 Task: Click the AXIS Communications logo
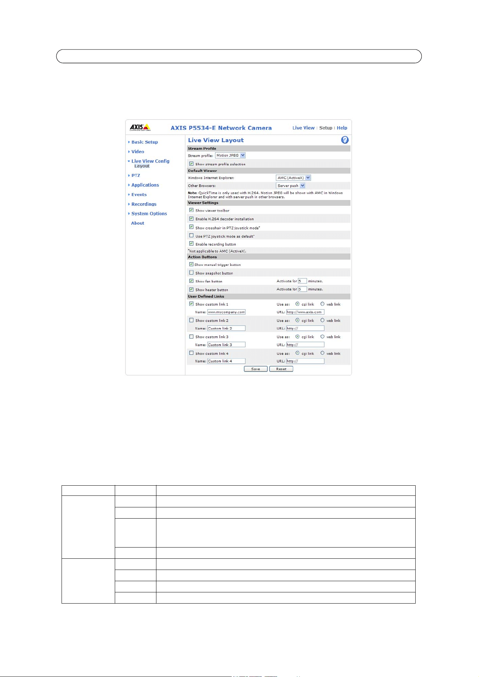pyautogui.click(x=140, y=127)
